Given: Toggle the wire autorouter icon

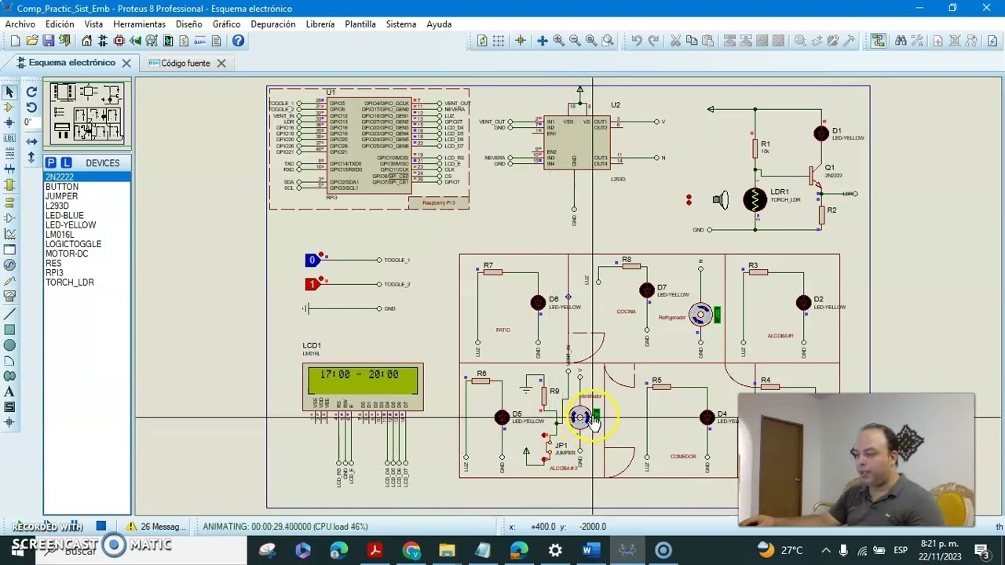Looking at the screenshot, I should pos(878,41).
